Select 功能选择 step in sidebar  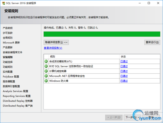8,62
